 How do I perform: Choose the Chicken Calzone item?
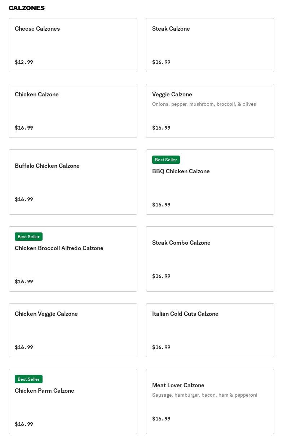pyautogui.click(x=73, y=111)
